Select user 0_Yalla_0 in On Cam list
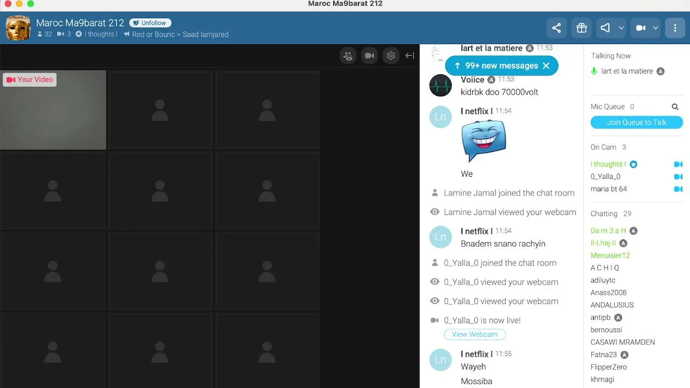Image resolution: width=690 pixels, height=388 pixels. [x=605, y=177]
